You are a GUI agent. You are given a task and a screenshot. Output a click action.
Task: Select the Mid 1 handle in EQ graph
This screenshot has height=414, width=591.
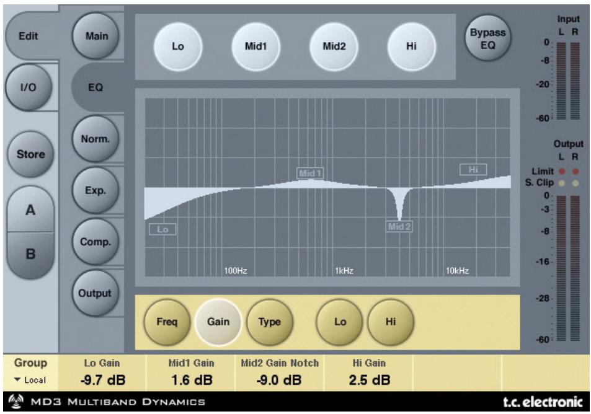coord(310,173)
